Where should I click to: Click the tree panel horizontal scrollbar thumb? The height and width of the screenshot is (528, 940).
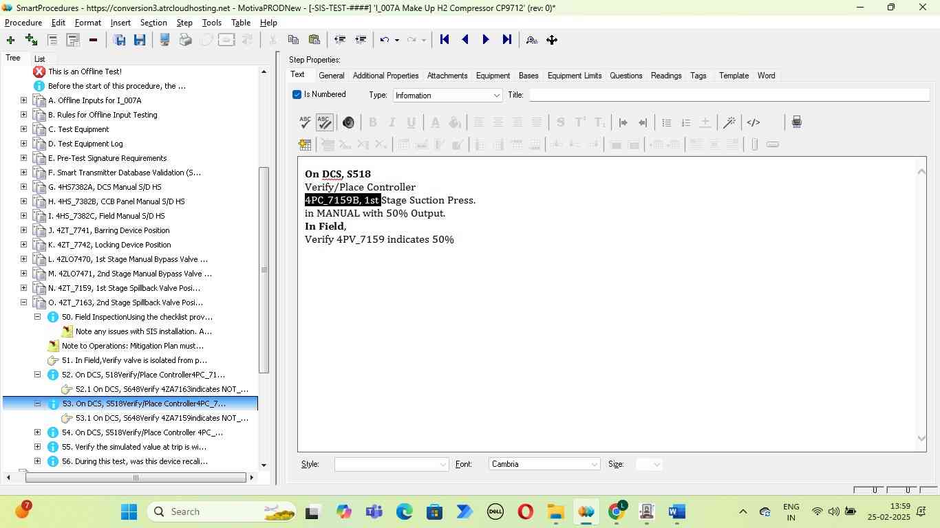tap(136, 478)
